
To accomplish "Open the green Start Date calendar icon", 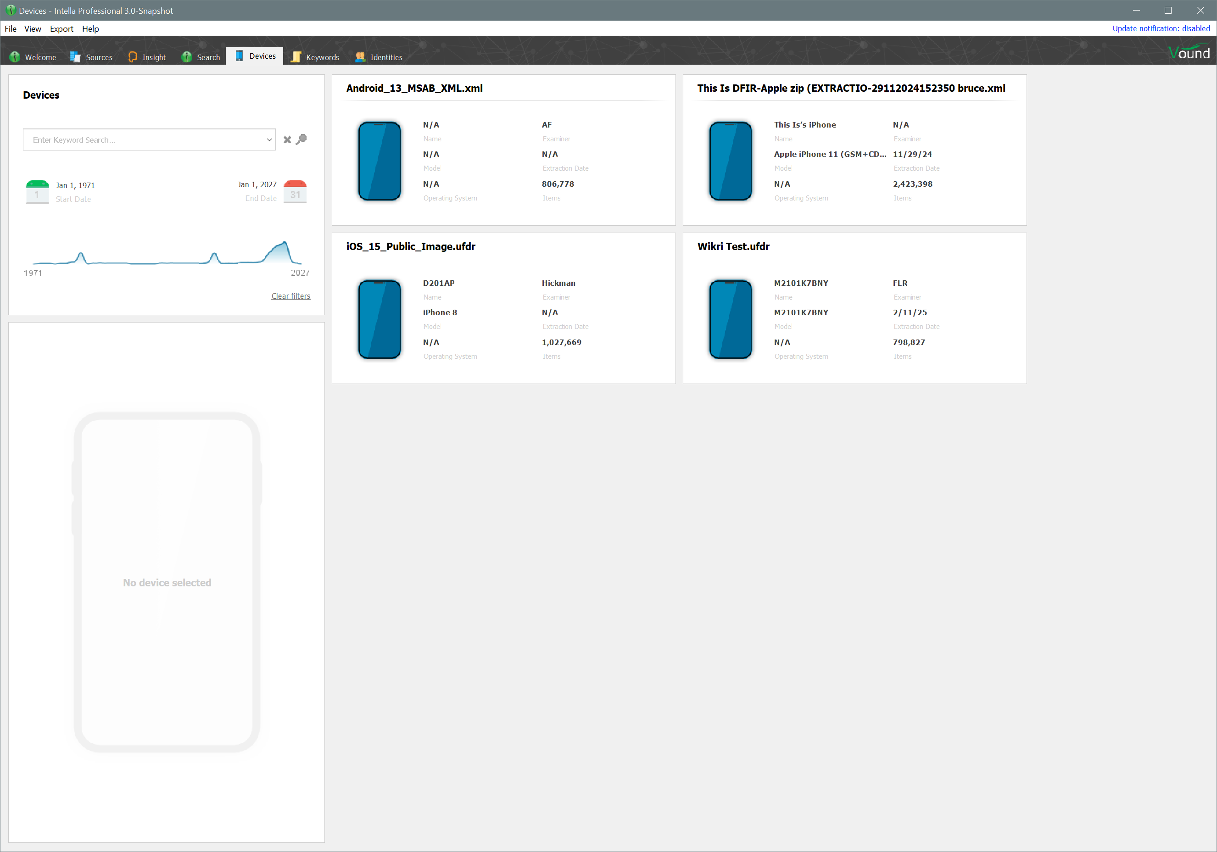I will pyautogui.click(x=37, y=192).
